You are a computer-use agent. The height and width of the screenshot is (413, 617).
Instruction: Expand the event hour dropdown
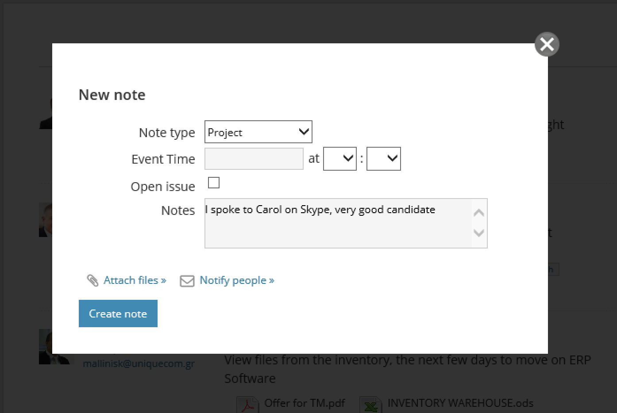tap(339, 159)
